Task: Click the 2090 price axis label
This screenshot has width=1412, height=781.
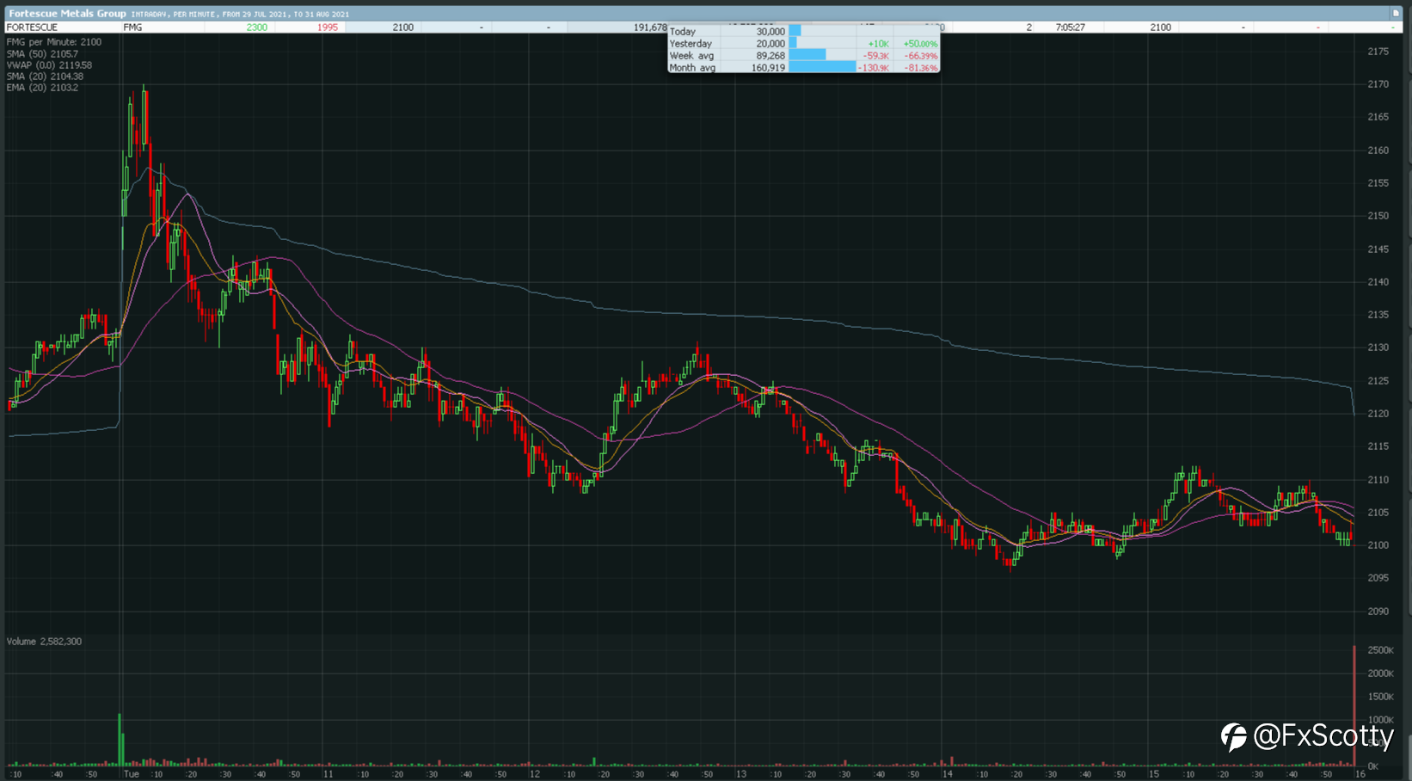Action: (x=1378, y=612)
